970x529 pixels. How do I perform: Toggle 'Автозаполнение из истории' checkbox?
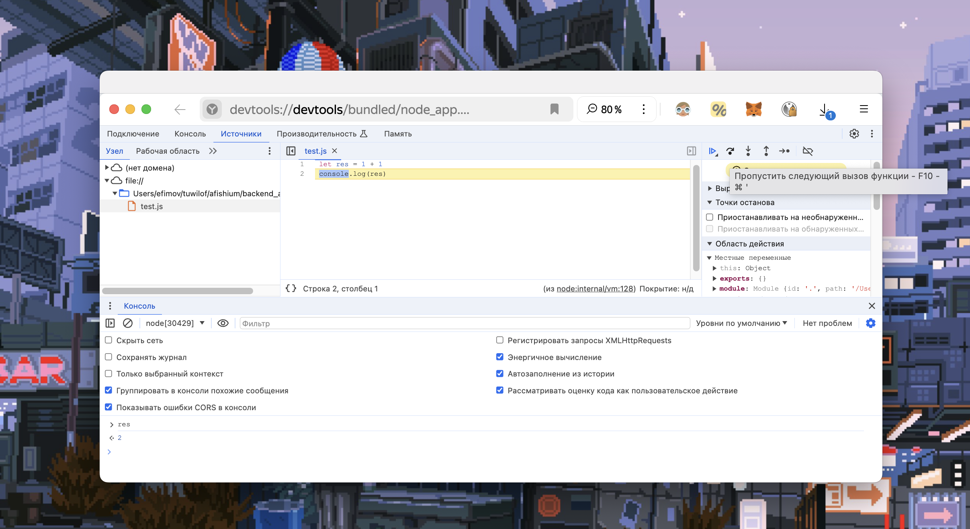[x=500, y=373]
